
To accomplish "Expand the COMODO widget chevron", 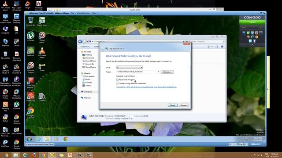I will pos(252,45).
